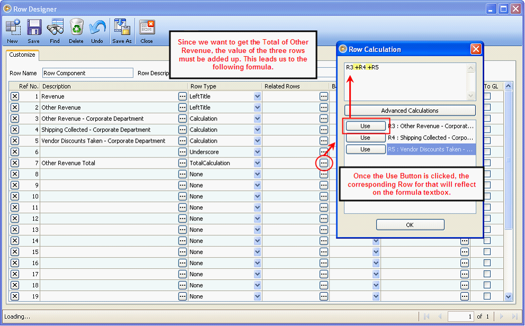Select the Customize tab
Image resolution: width=525 pixels, height=326 pixels.
[22, 55]
